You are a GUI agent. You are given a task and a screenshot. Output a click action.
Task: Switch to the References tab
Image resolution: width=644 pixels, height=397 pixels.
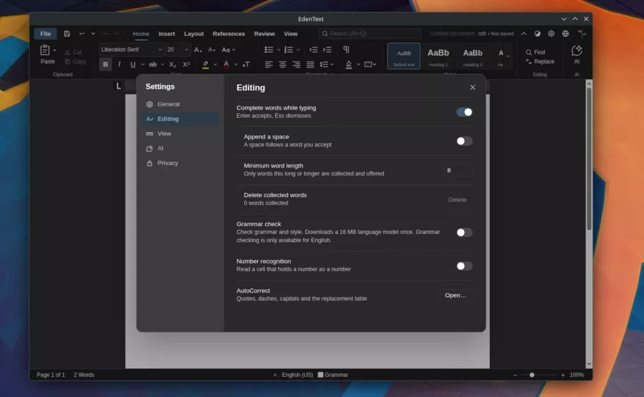pyautogui.click(x=229, y=34)
